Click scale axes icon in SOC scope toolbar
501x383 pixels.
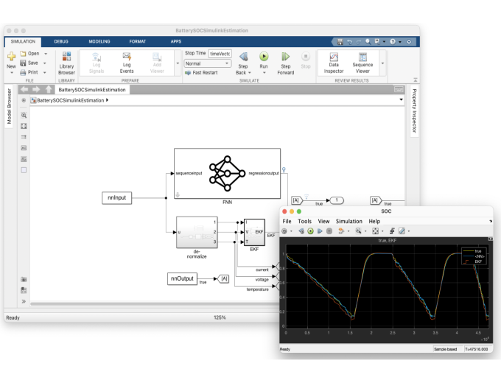point(376,231)
